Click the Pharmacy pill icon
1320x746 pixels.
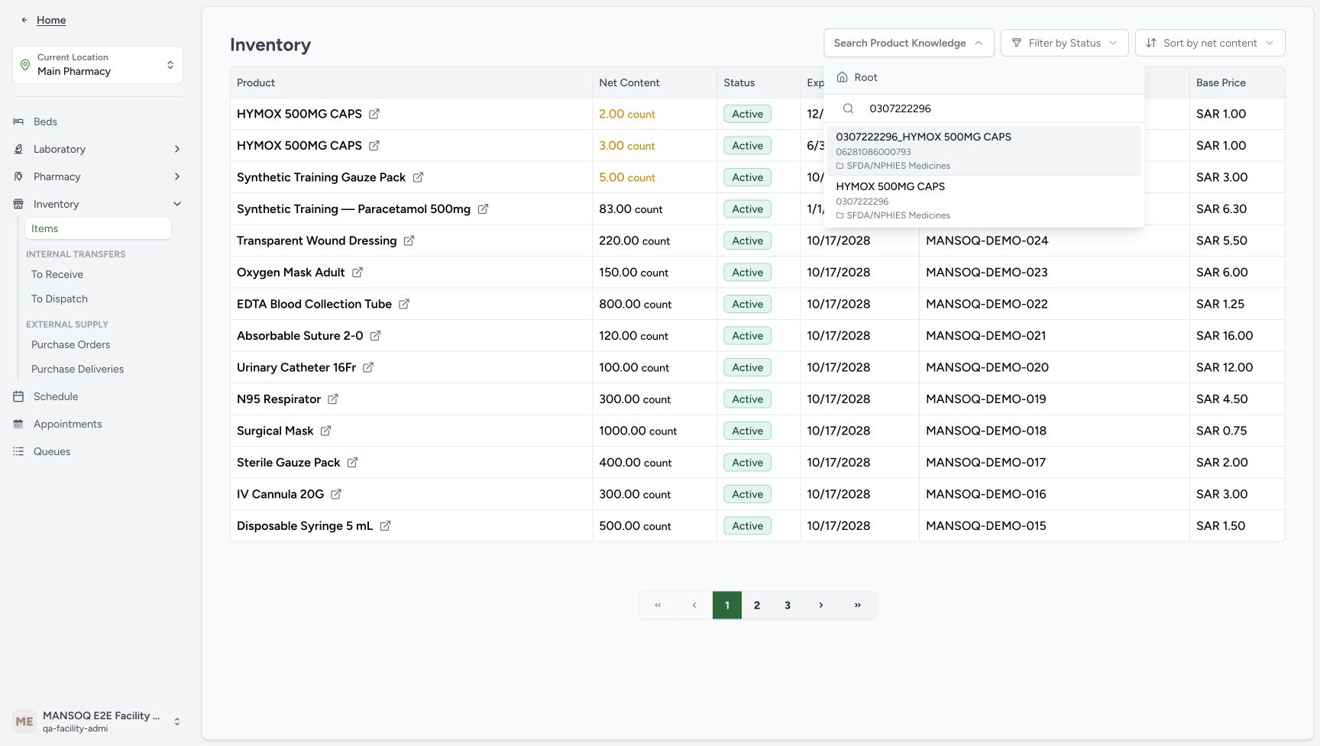18,176
